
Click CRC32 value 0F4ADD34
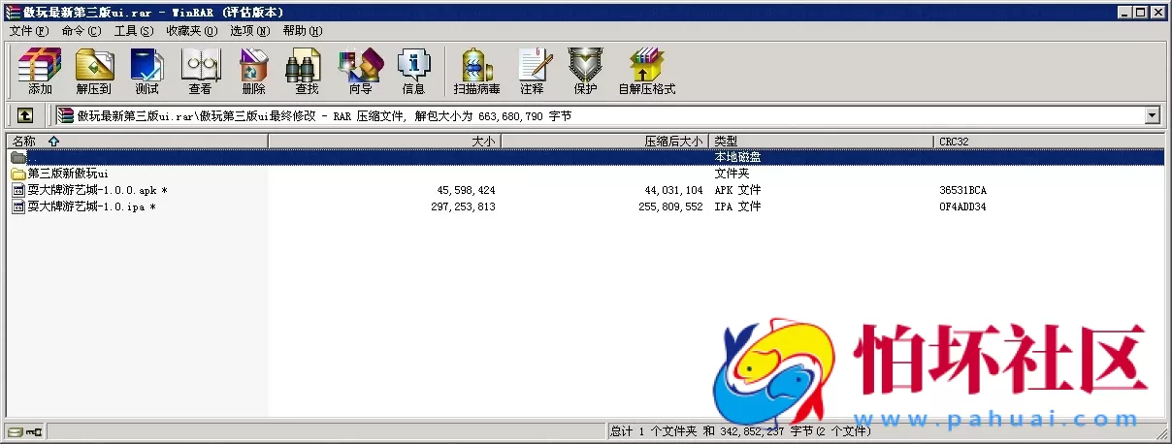click(x=962, y=206)
